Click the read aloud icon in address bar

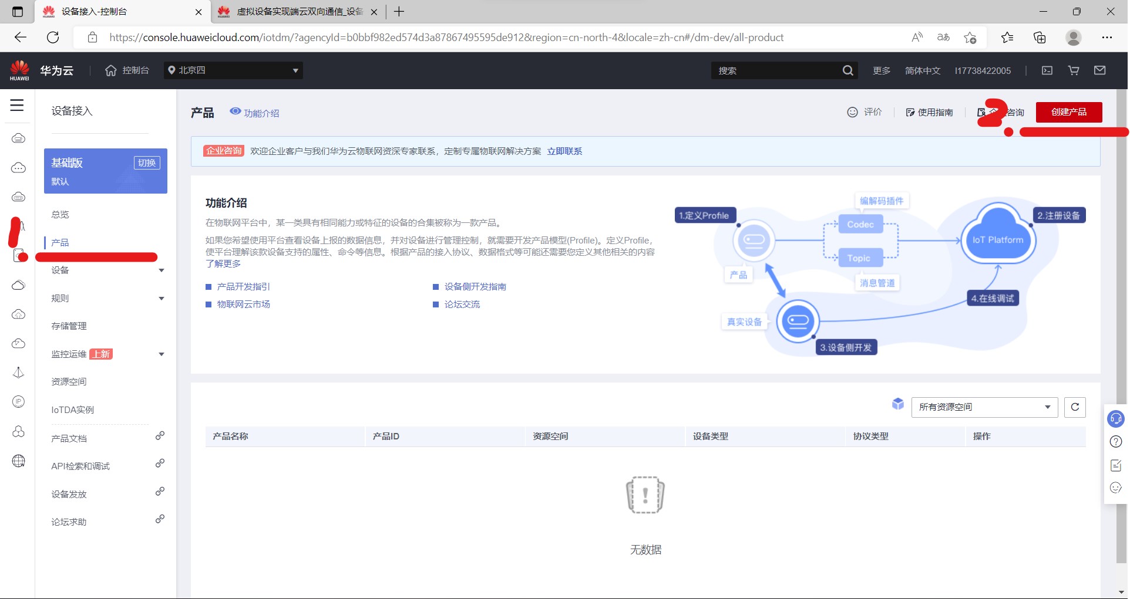[917, 38]
